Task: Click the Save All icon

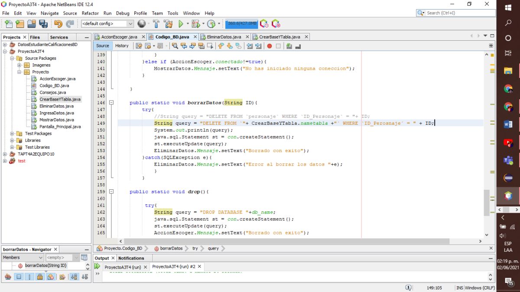Action: [x=43, y=24]
